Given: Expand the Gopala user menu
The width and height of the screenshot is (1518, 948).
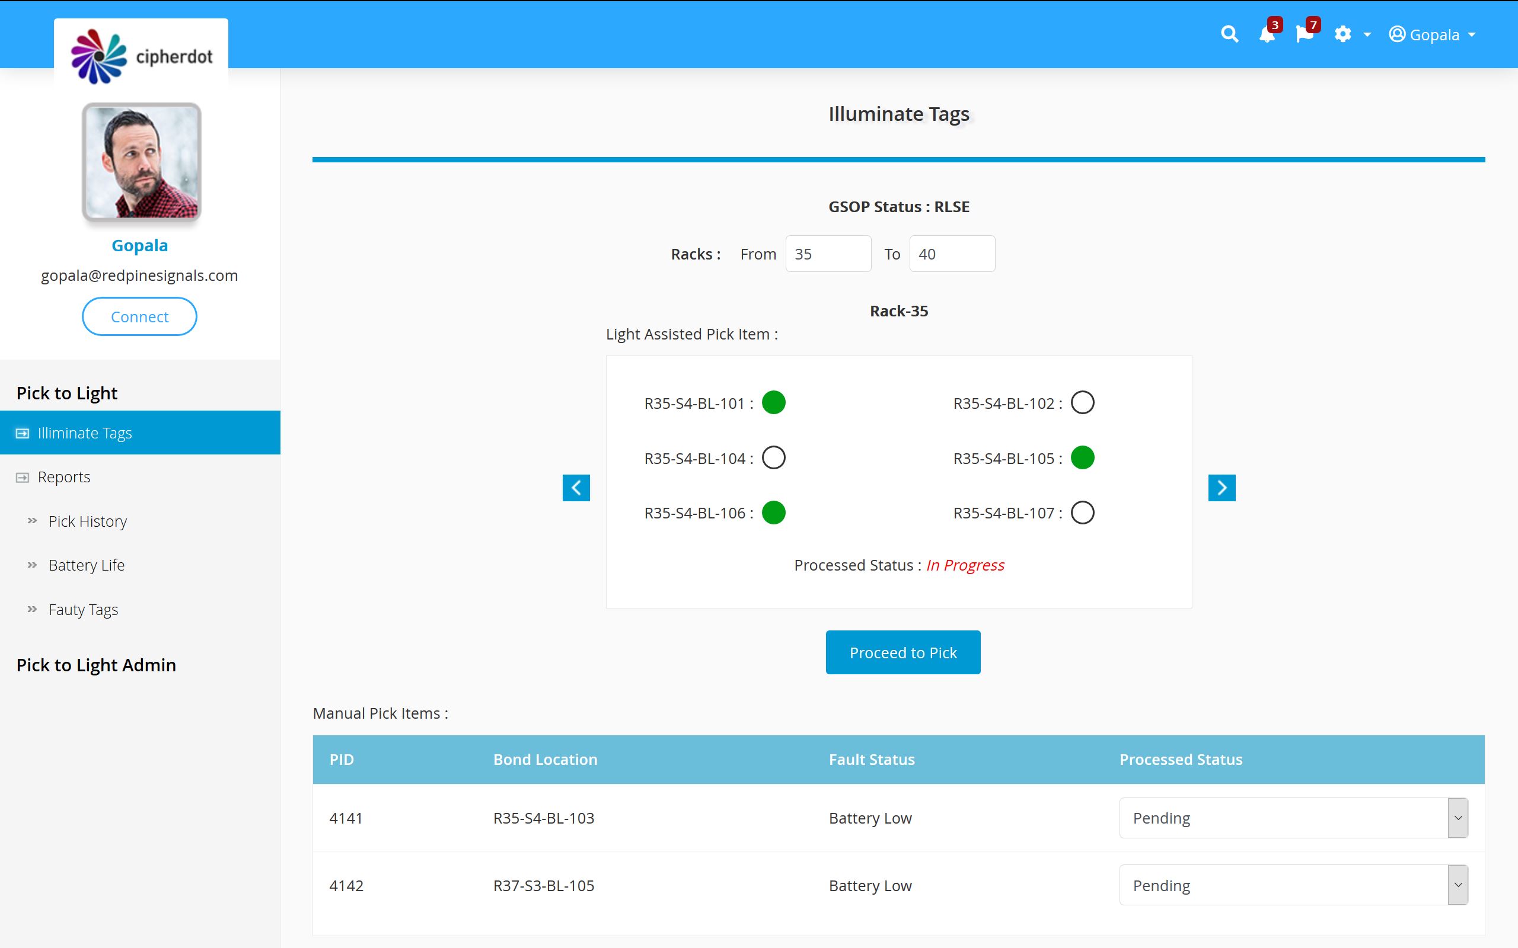Looking at the screenshot, I should pyautogui.click(x=1432, y=34).
